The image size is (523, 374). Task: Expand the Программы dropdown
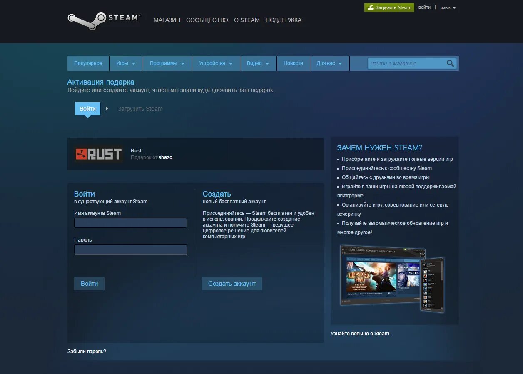(x=167, y=63)
